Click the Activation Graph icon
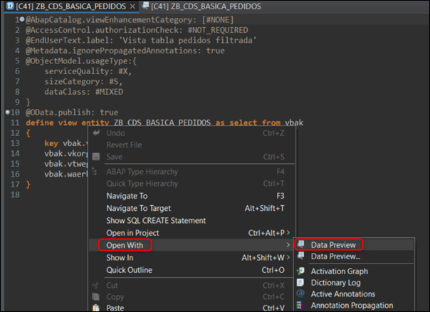Screen dimensions: 430x312 pyautogui.click(x=301, y=271)
